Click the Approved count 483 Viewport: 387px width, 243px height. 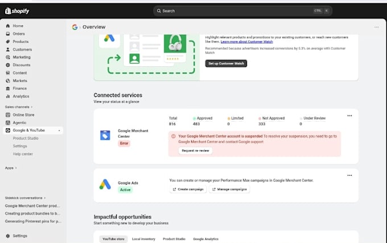196,124
